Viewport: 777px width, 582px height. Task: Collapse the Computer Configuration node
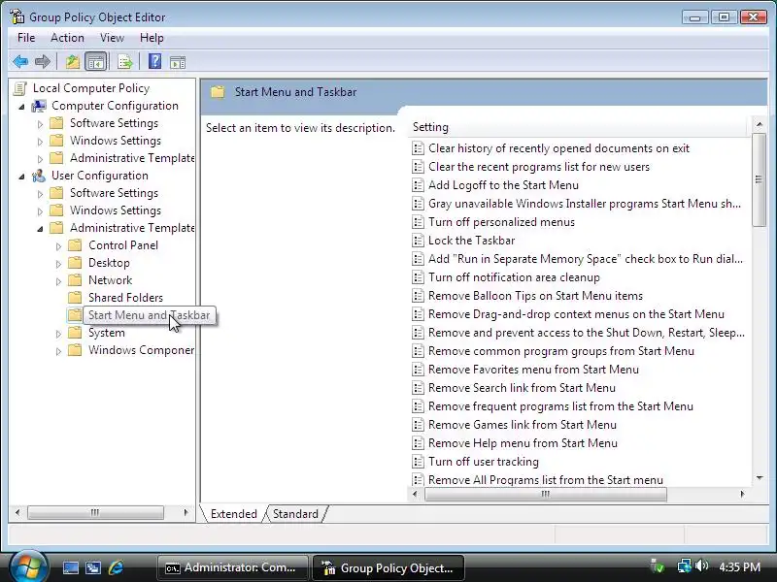[x=21, y=107]
